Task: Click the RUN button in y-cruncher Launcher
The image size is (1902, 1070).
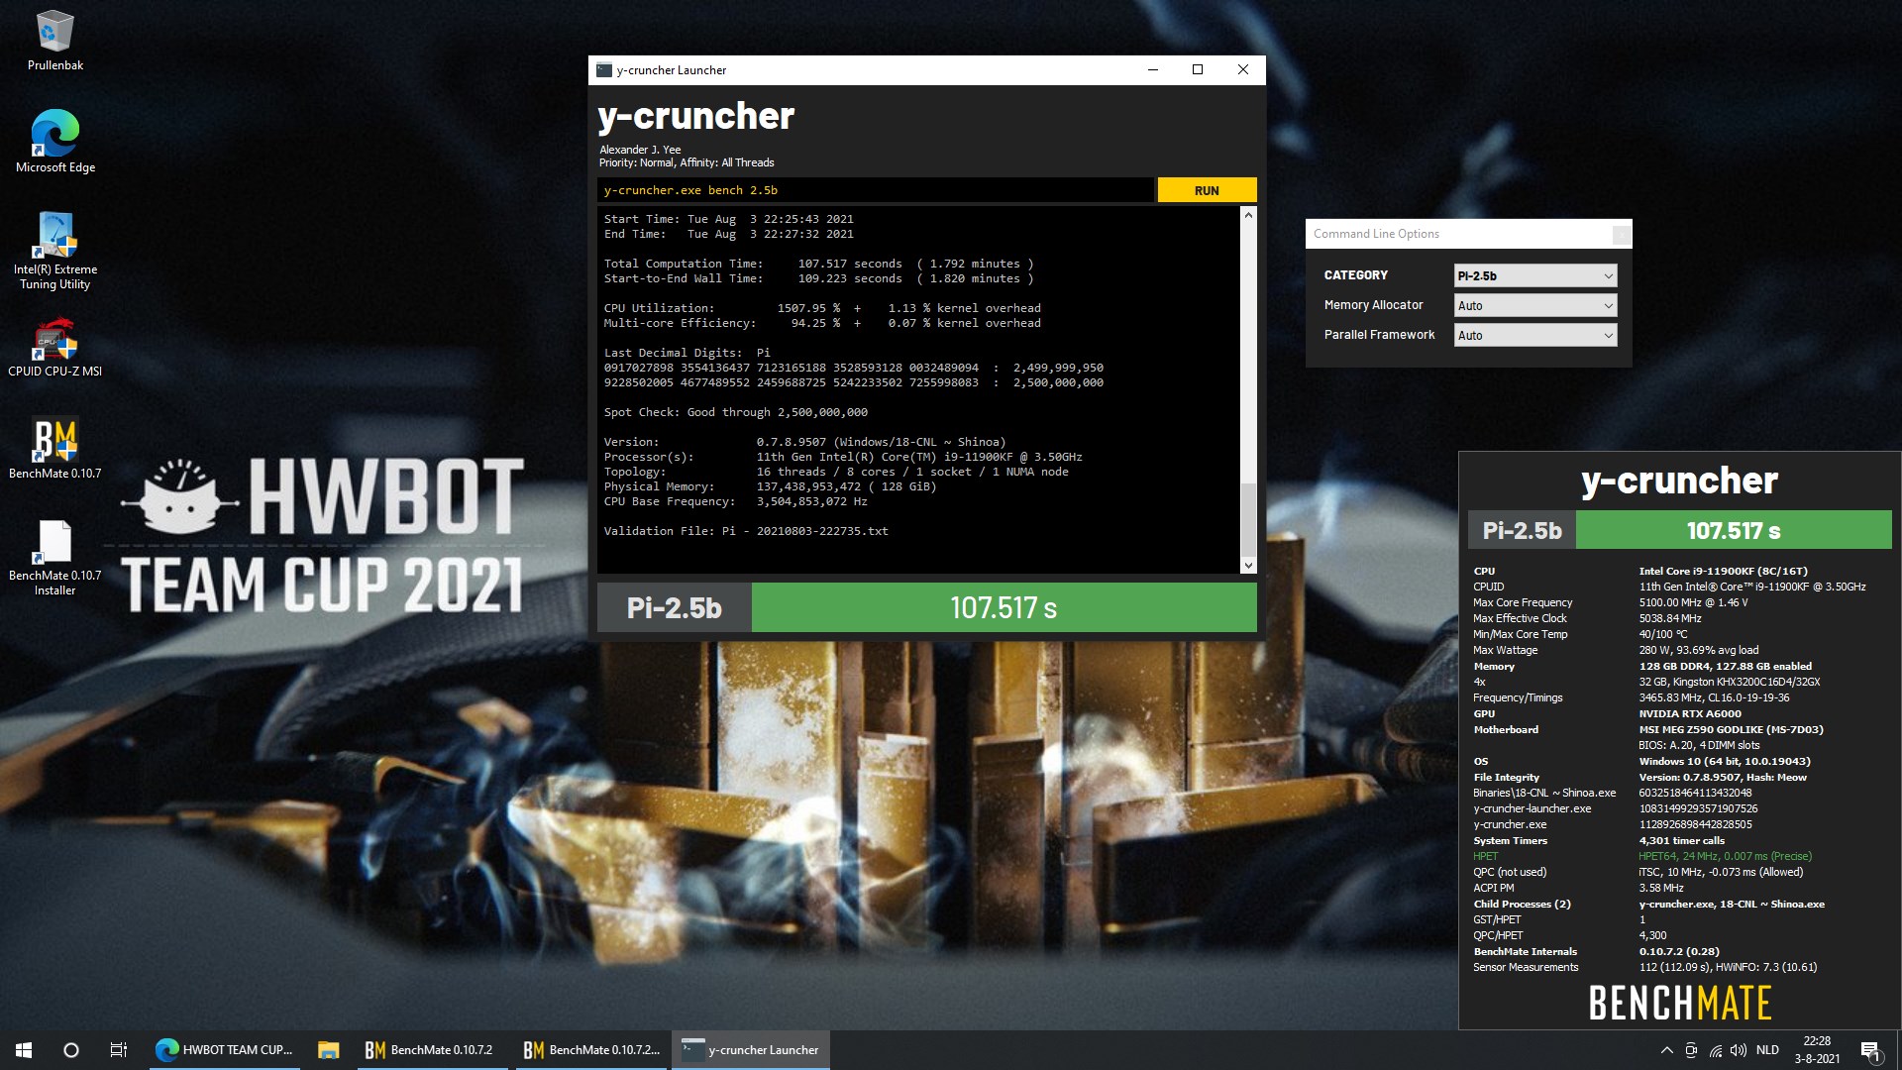Action: (x=1207, y=190)
